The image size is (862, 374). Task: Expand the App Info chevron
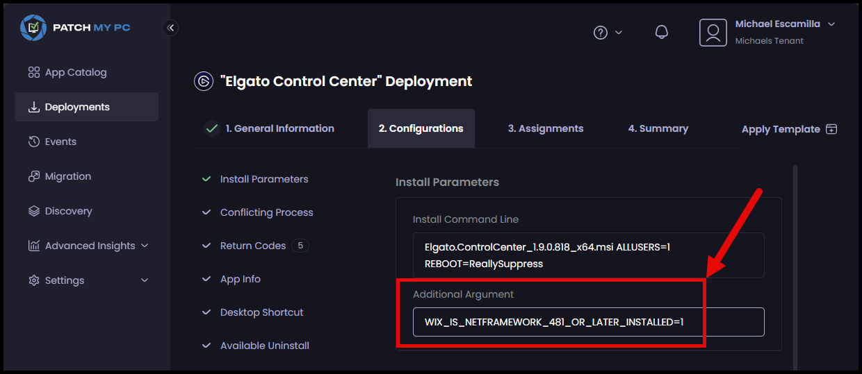[x=206, y=279]
